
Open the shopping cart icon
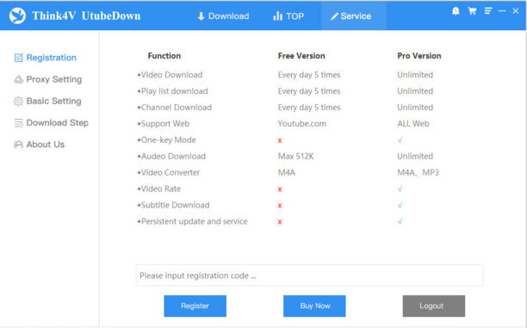click(472, 11)
